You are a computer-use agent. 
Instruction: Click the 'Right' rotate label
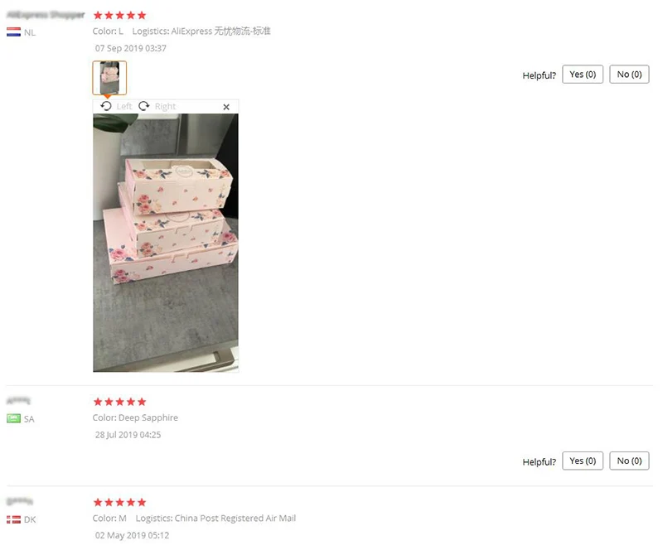pyautogui.click(x=165, y=107)
